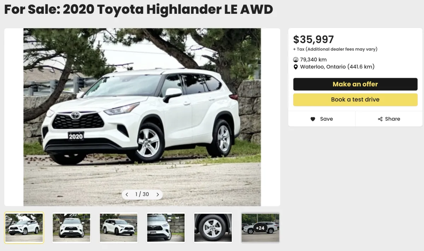Share this listing
The width and height of the screenshot is (424, 251).
[389, 119]
